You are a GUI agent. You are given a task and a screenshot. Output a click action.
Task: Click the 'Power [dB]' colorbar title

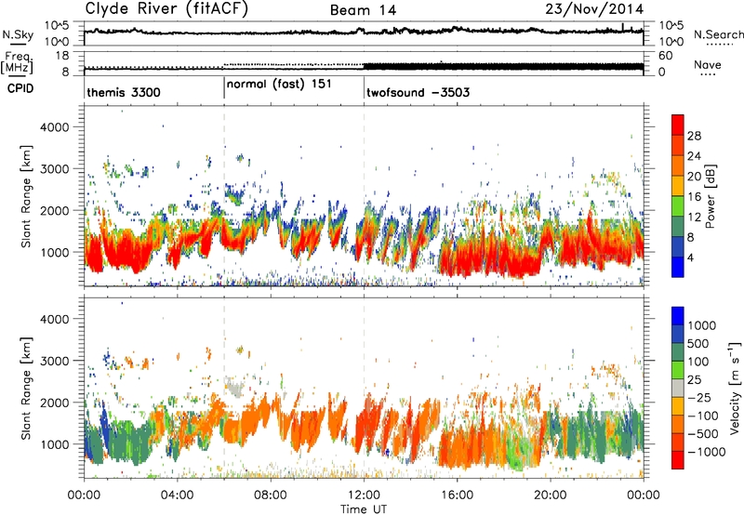pos(710,196)
